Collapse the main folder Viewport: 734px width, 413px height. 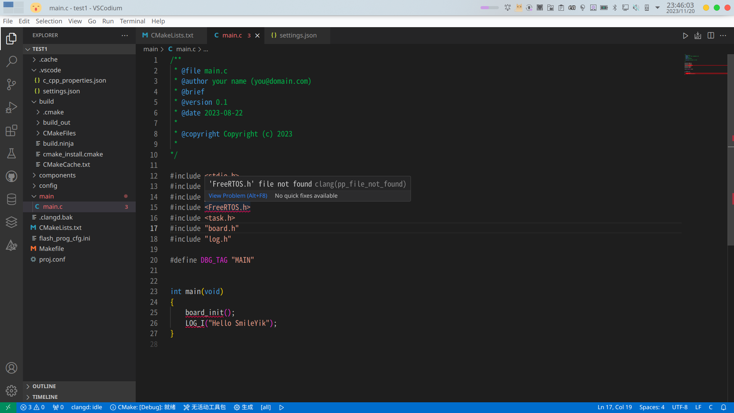(79, 196)
